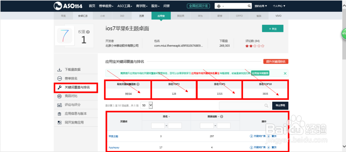
Task: Click the 置顶 icon in Applepay row
Action: click(x=268, y=147)
